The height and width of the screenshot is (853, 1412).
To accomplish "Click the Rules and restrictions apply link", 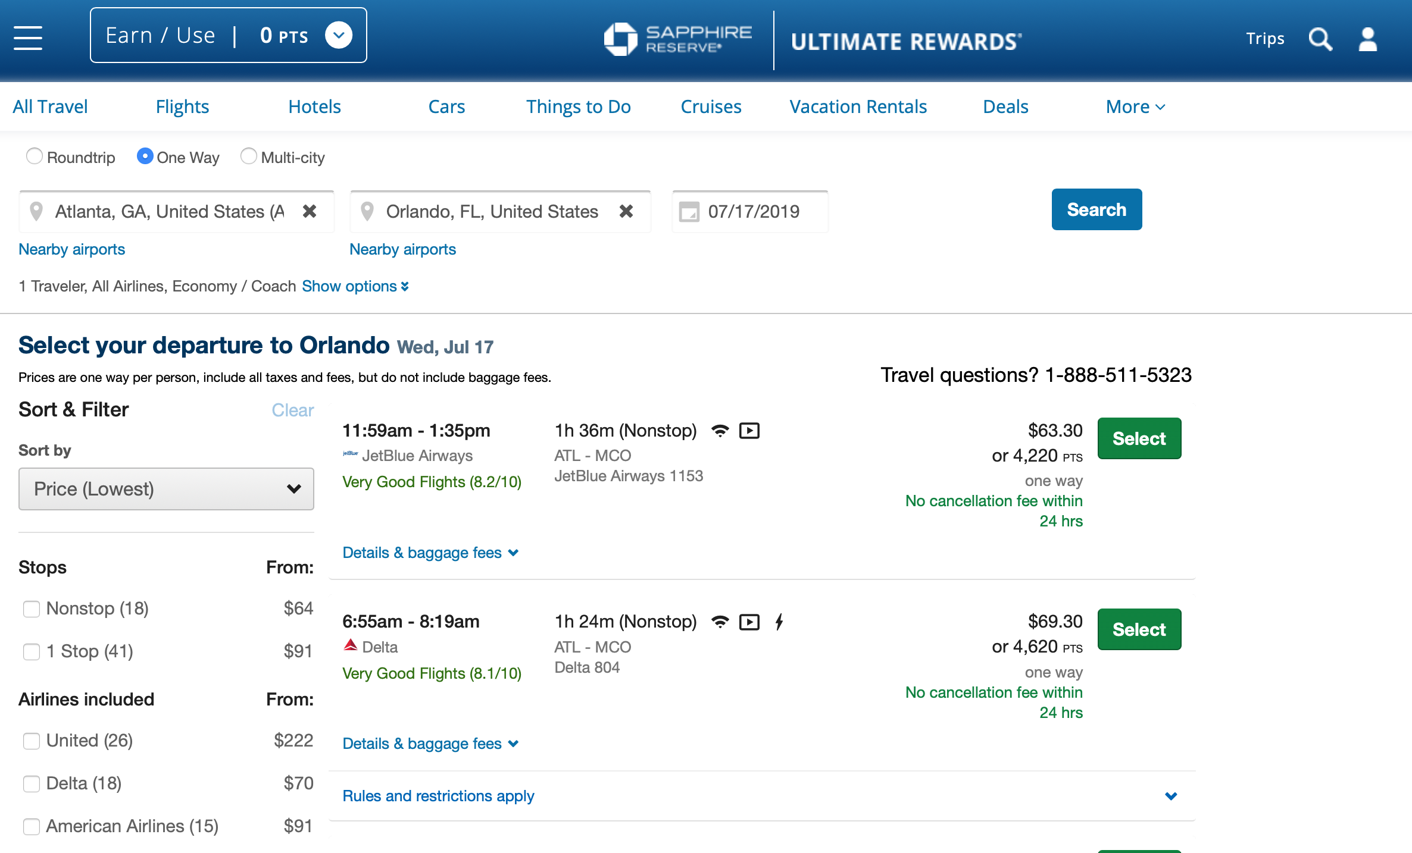I will [438, 796].
